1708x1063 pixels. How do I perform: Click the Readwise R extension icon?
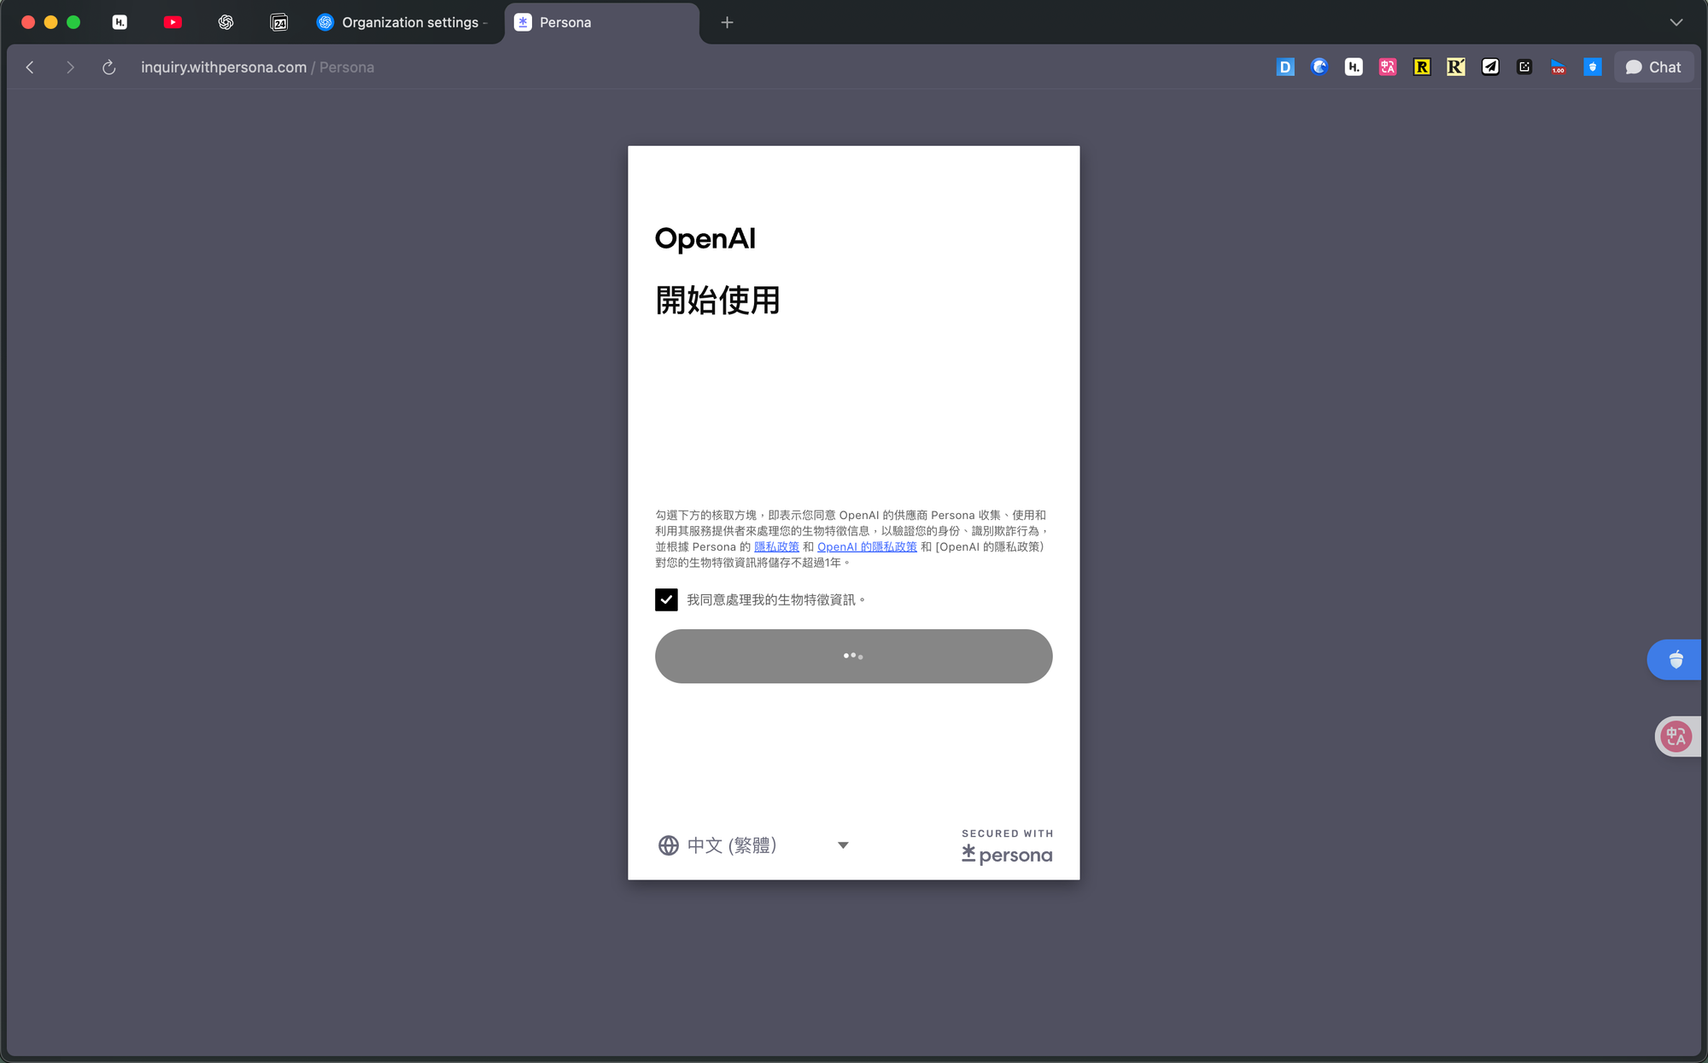click(1421, 67)
